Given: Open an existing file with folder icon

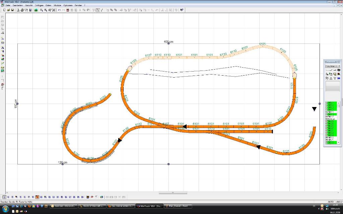Looking at the screenshot, I should [8, 10].
